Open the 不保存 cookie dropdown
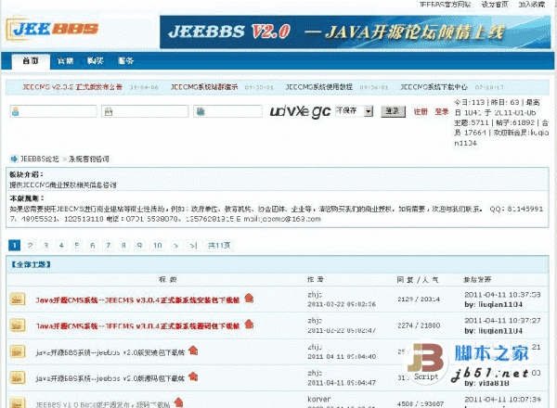The image size is (557, 408). pos(355,111)
